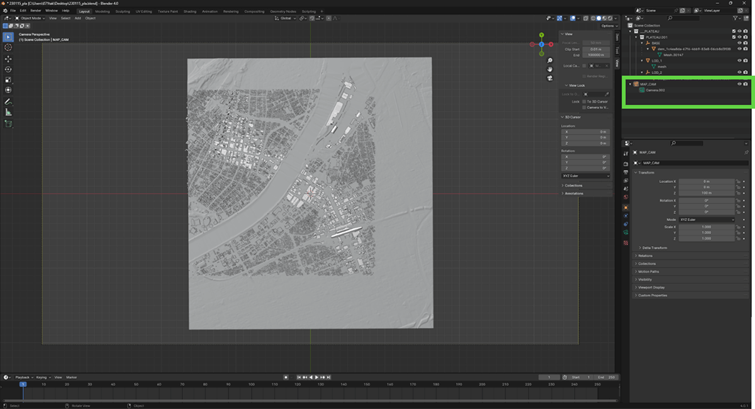Open the Object properties tab icon
The height and width of the screenshot is (409, 755).
coord(625,207)
